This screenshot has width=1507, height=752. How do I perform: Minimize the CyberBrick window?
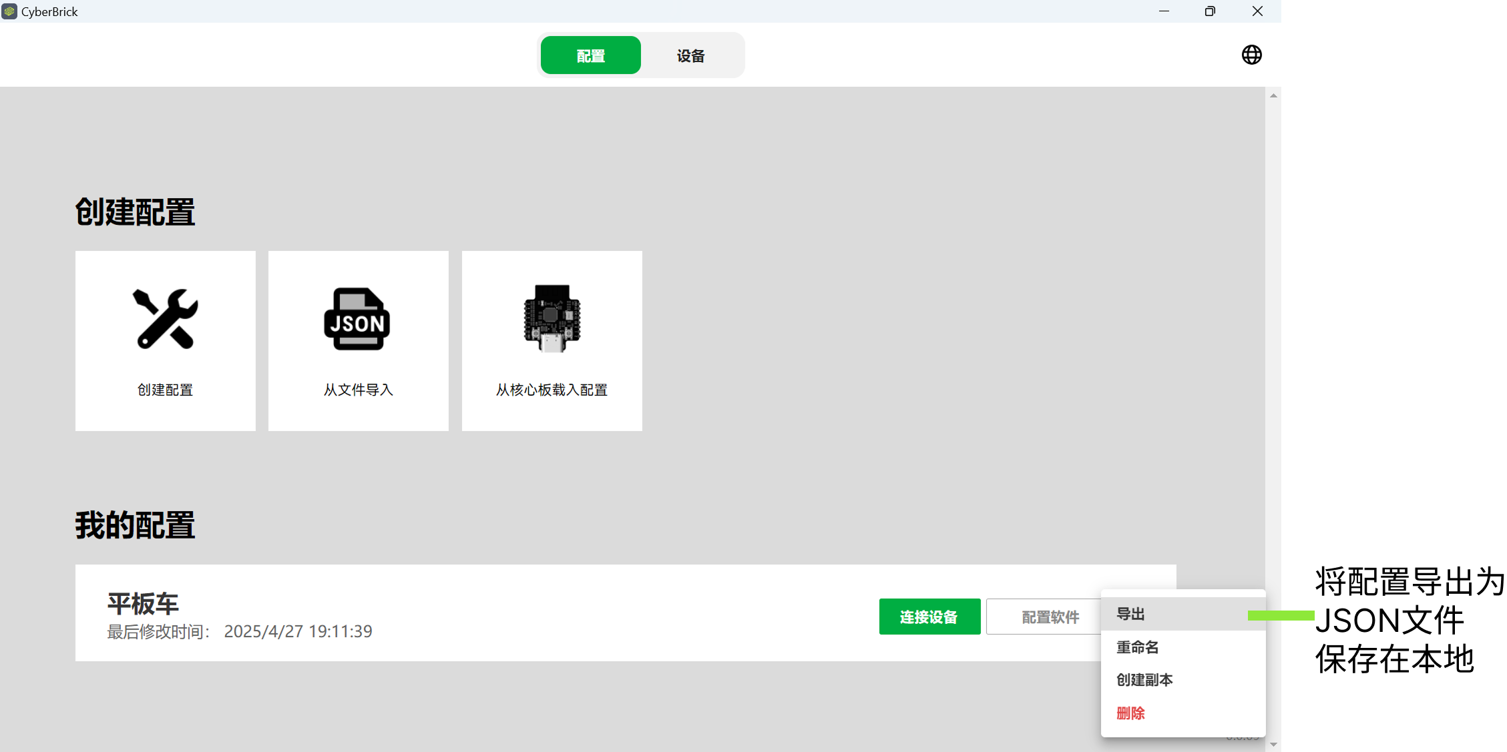(1164, 11)
